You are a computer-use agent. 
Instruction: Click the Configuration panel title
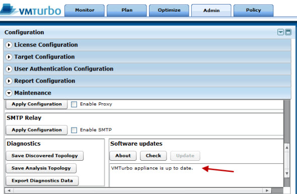tap(24, 32)
